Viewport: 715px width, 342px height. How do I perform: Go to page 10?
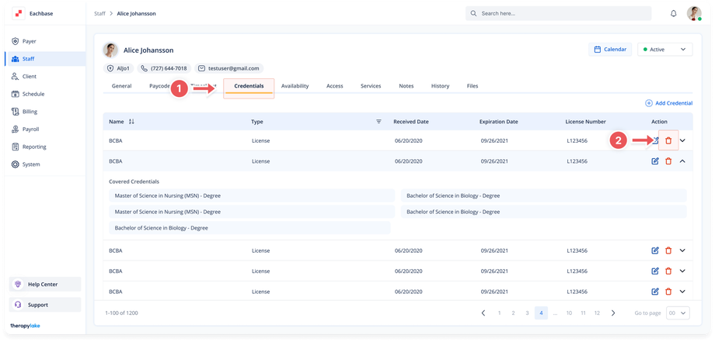569,313
